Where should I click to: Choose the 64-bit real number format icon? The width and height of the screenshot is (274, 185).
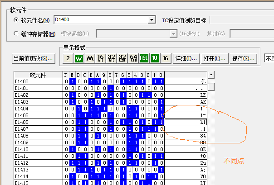coord(133,58)
